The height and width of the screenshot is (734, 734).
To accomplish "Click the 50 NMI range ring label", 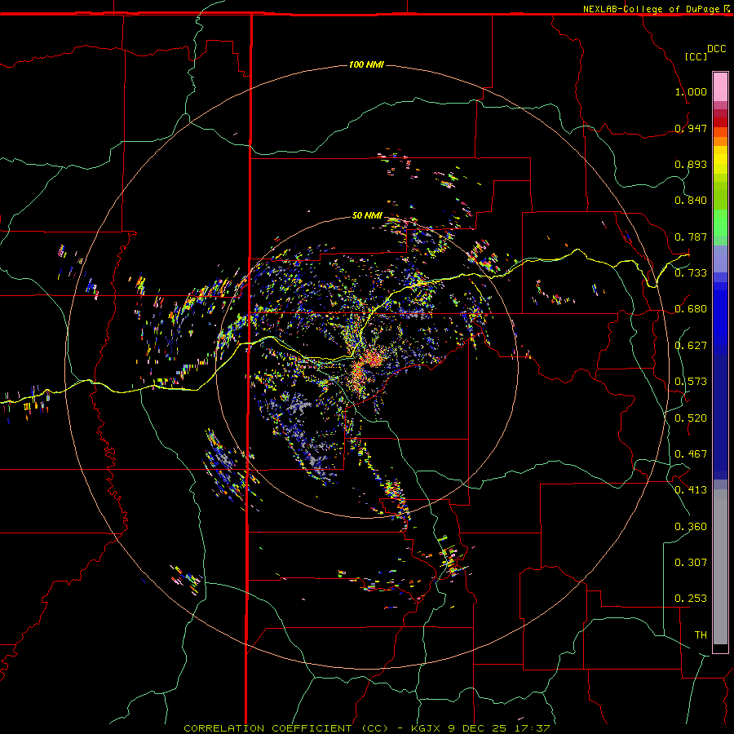I will [x=367, y=215].
